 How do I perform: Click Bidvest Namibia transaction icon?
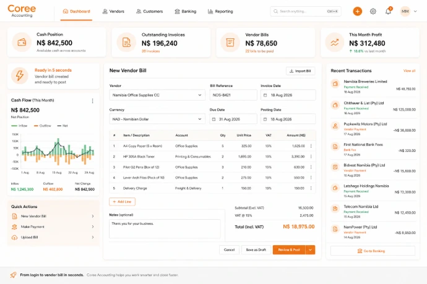click(335, 167)
